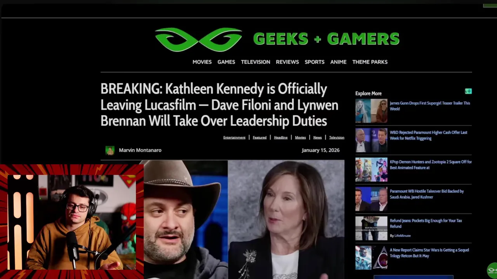
Task: Click WBD Rejected Paramount article thumbnail
Action: tap(371, 140)
